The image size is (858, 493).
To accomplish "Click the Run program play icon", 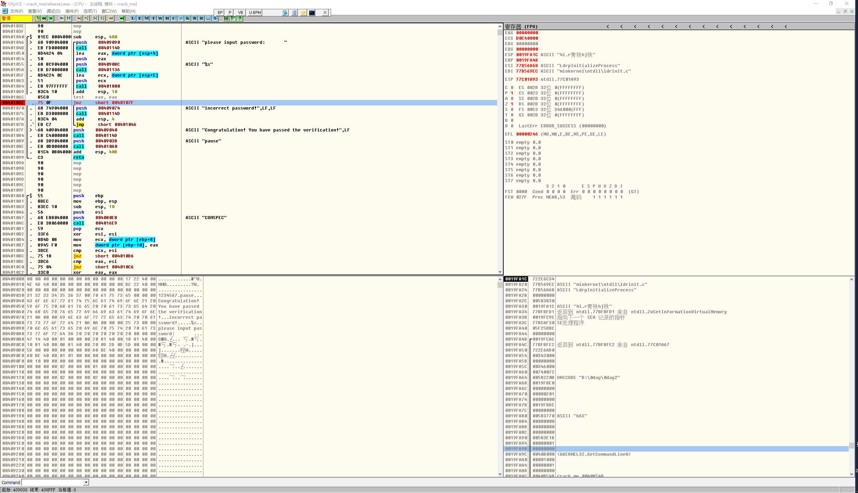I will pos(62,18).
